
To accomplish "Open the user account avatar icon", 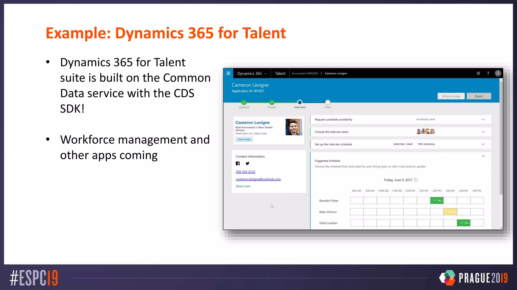I will coord(498,73).
